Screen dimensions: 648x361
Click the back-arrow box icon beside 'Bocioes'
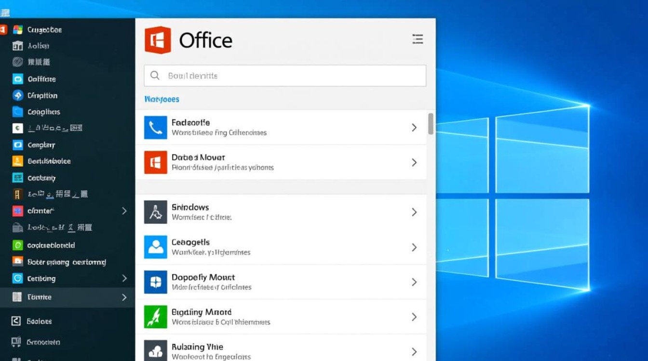16,321
